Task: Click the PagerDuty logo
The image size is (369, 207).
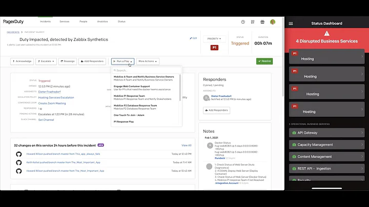Action: tap(13, 22)
